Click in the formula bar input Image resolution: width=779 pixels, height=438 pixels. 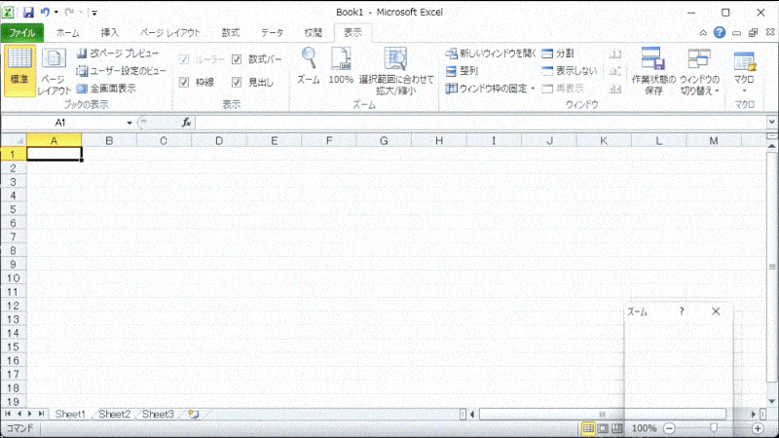(x=480, y=123)
